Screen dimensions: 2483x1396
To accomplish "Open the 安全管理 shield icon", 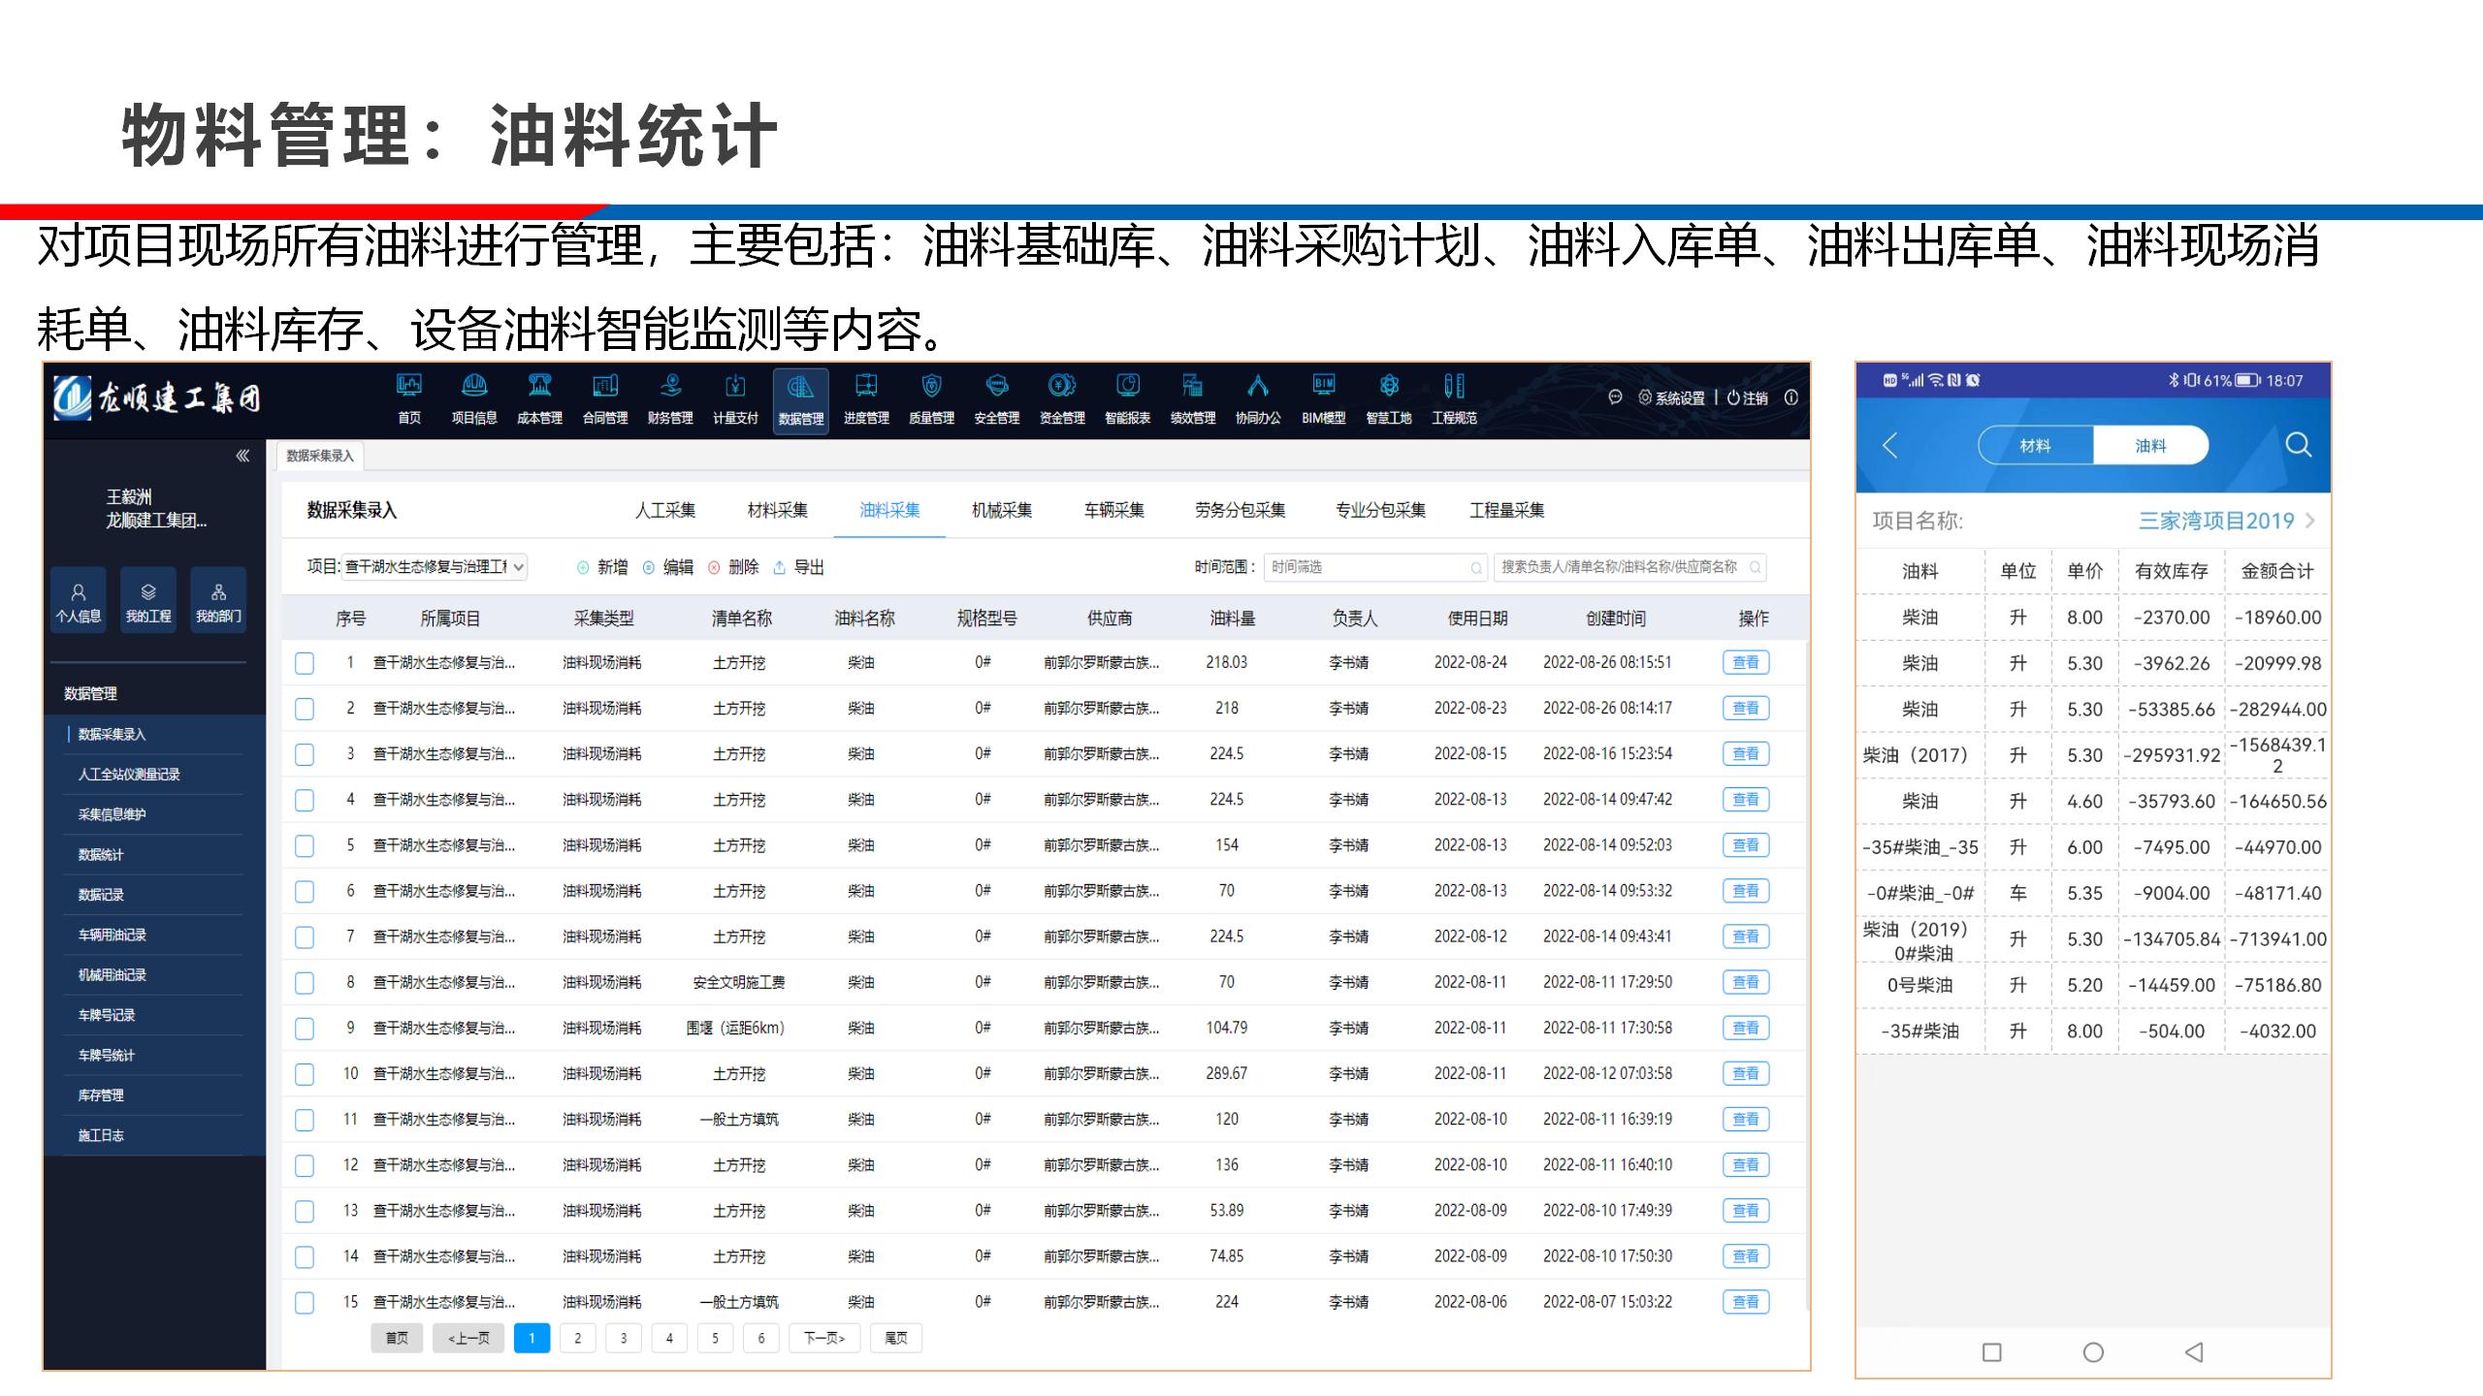I will [996, 387].
